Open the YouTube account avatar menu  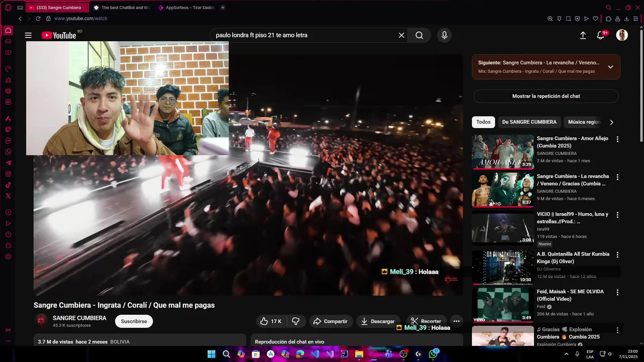coord(622,35)
